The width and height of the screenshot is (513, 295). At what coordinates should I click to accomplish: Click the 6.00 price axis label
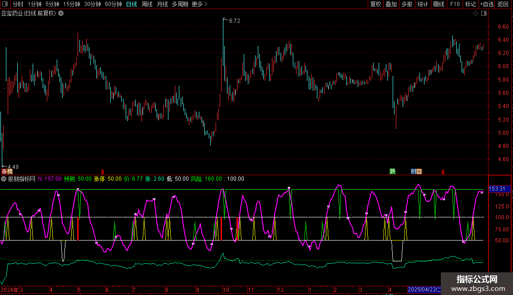pos(503,66)
